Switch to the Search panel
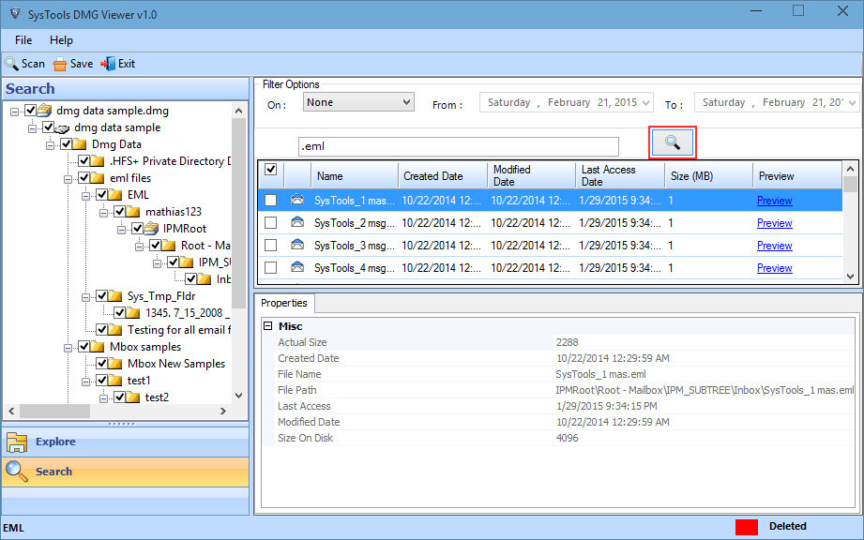The width and height of the screenshot is (864, 540). point(125,472)
